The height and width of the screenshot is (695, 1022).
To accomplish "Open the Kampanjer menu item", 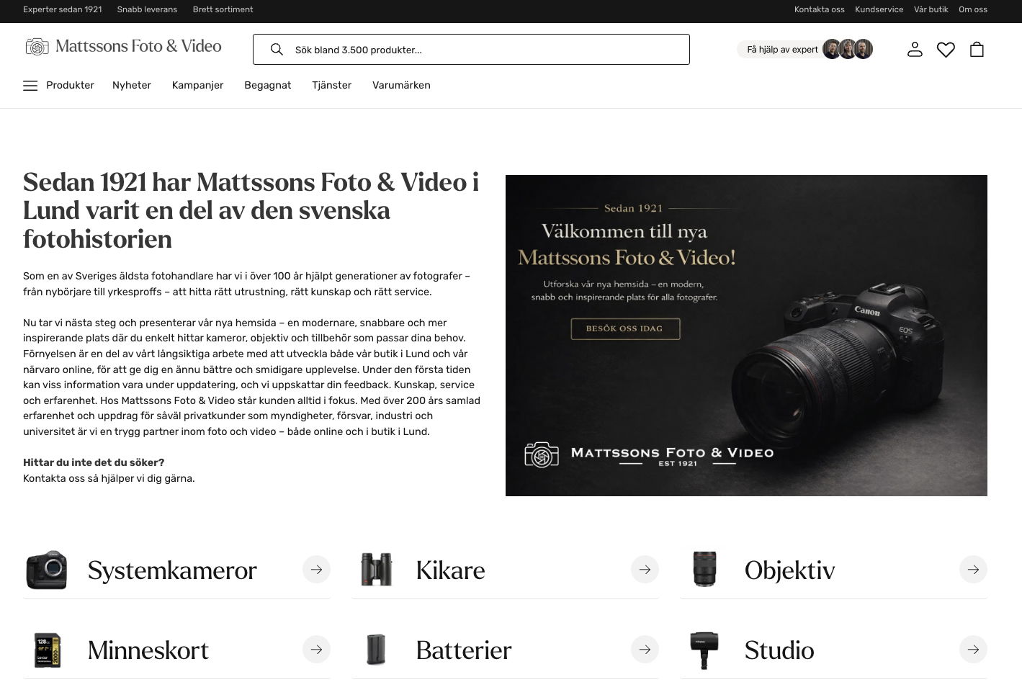I will (x=198, y=85).
